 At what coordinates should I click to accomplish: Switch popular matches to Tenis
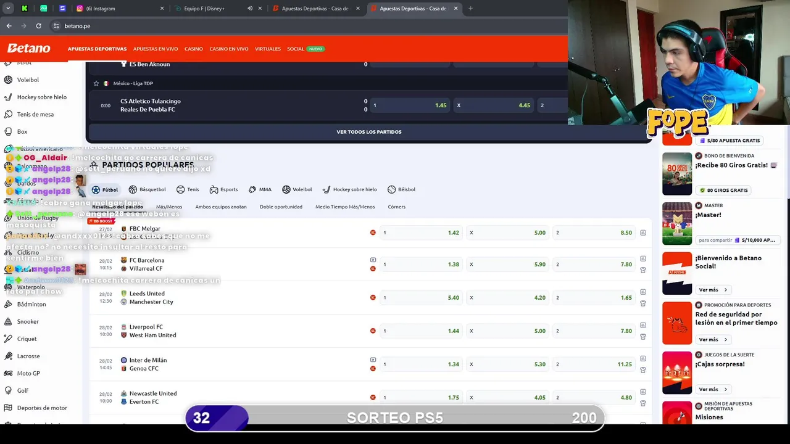(188, 189)
